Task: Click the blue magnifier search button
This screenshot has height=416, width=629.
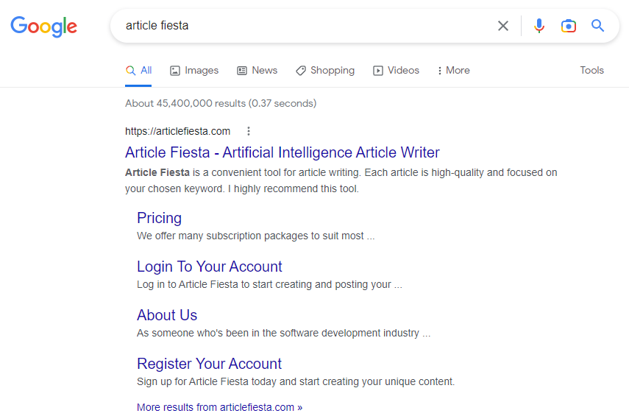Action: tap(598, 26)
